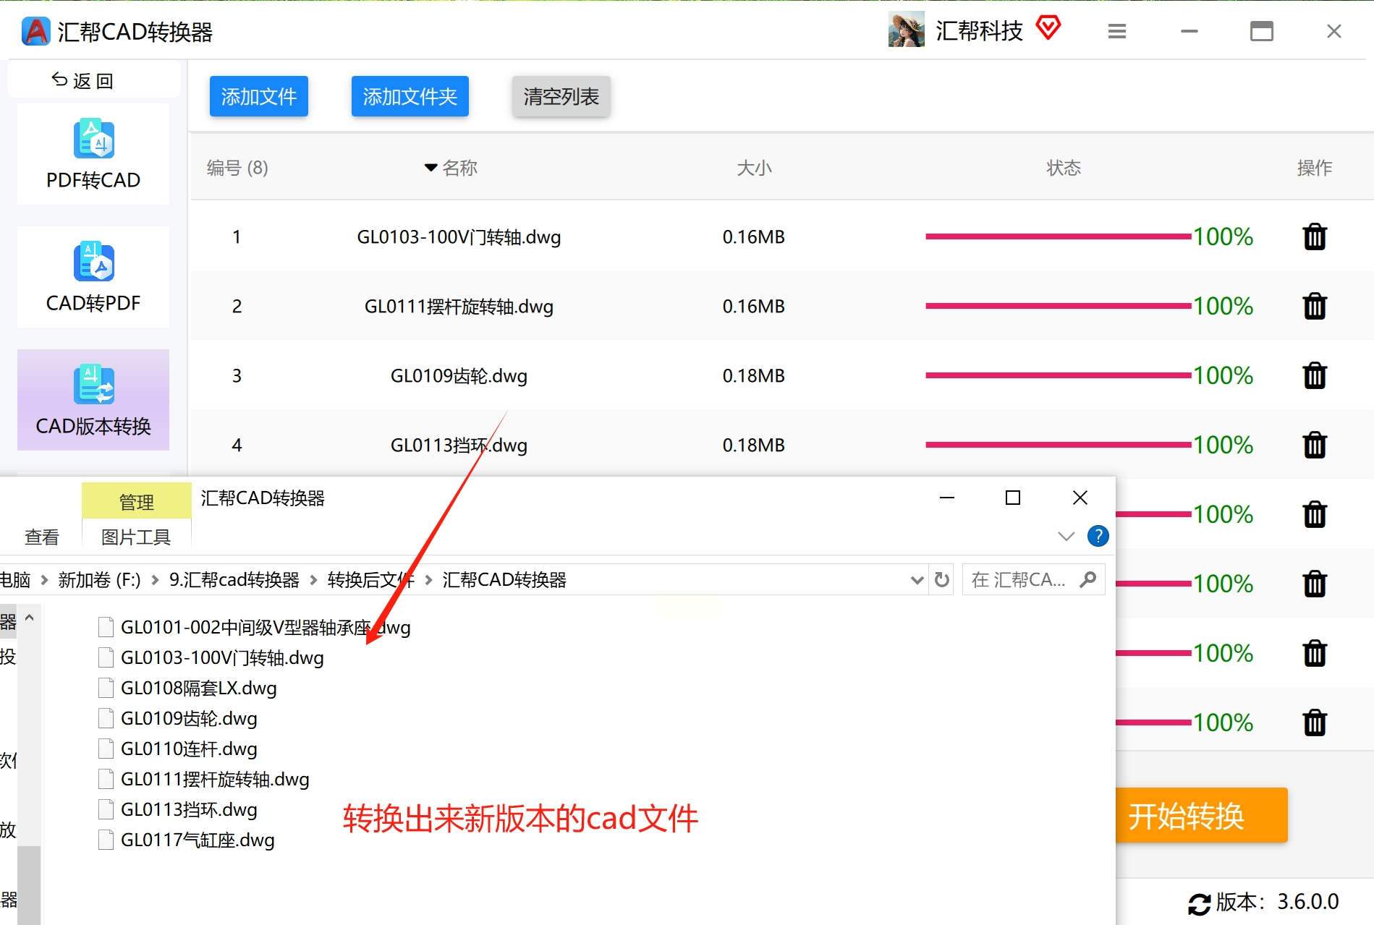Click the 添加文件 button

[x=259, y=96]
